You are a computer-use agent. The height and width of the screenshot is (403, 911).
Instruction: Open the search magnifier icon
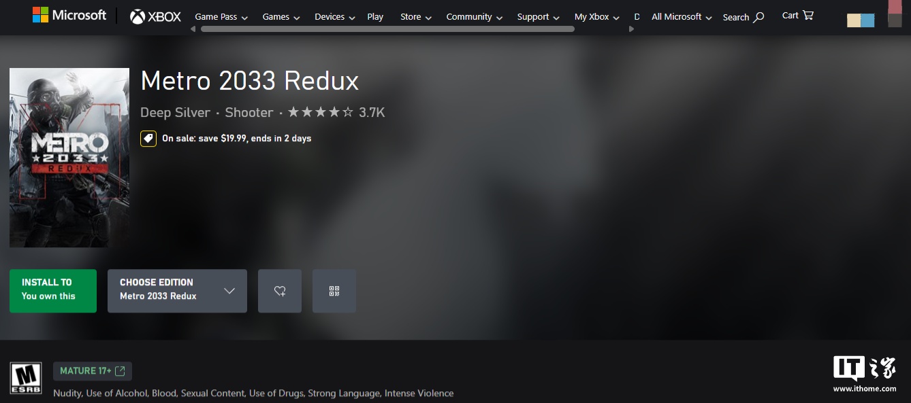pos(758,17)
